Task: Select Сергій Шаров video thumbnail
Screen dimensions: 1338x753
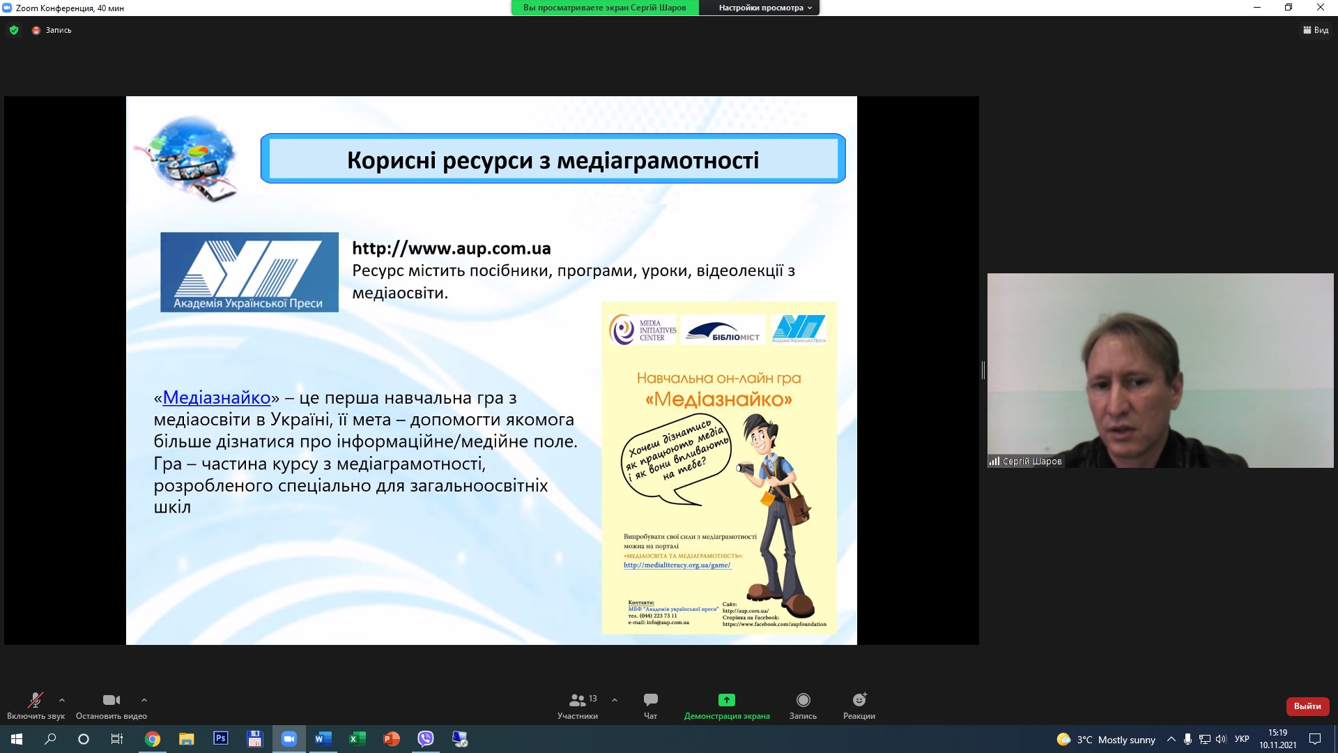Action: tap(1160, 370)
